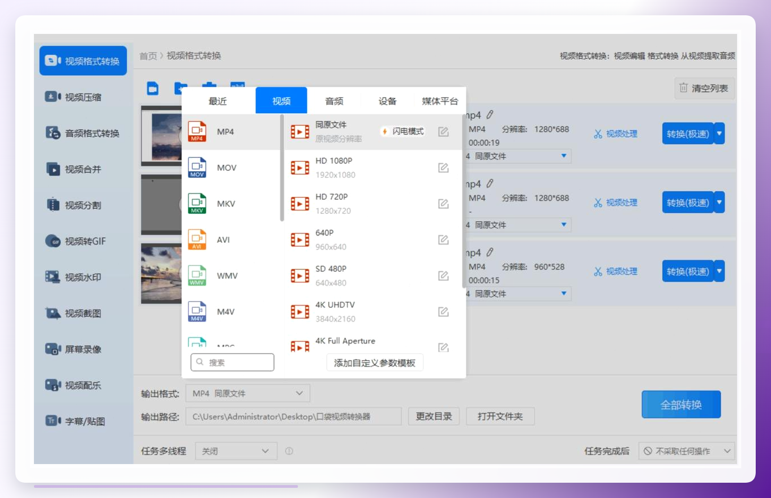Expand second file's 同原文件 format dropdown
The height and width of the screenshot is (498, 771).
click(x=564, y=225)
